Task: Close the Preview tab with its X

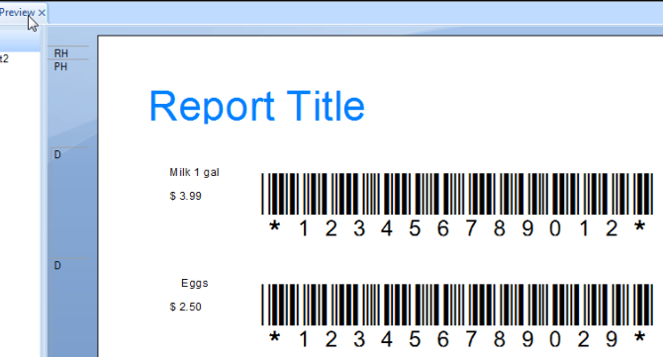Action: (x=42, y=13)
